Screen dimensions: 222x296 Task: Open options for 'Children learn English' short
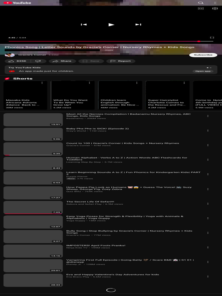(137, 83)
